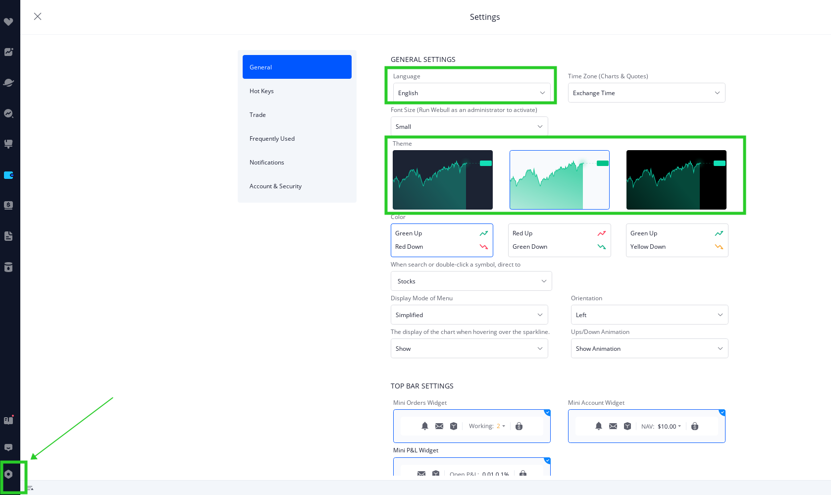The width and height of the screenshot is (831, 495).
Task: Choose the pure black theme thumbnail
Action: pyautogui.click(x=676, y=180)
